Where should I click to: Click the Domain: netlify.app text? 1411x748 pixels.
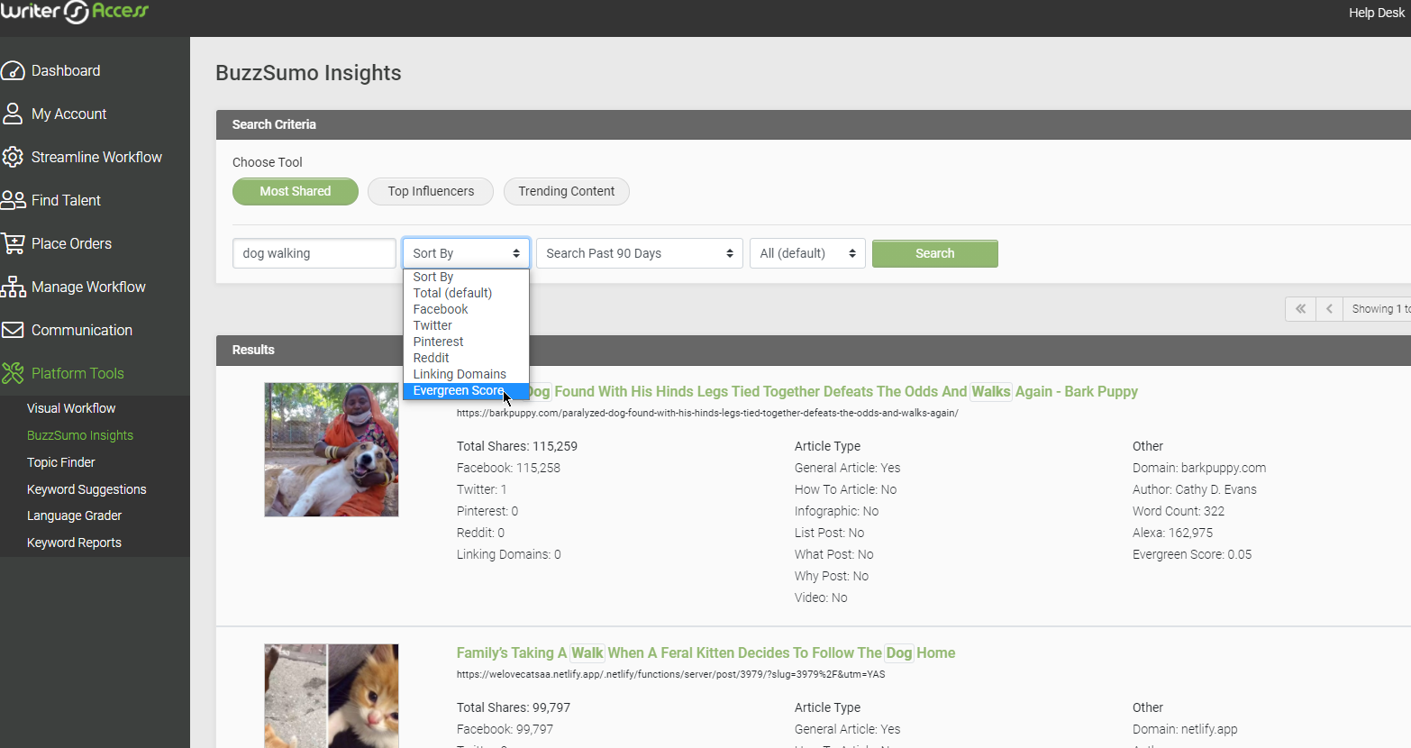click(1185, 729)
